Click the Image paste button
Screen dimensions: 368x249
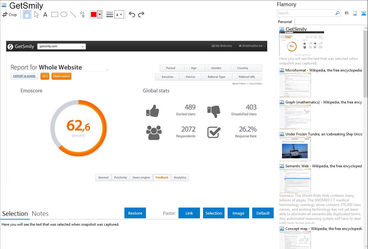[x=238, y=213]
